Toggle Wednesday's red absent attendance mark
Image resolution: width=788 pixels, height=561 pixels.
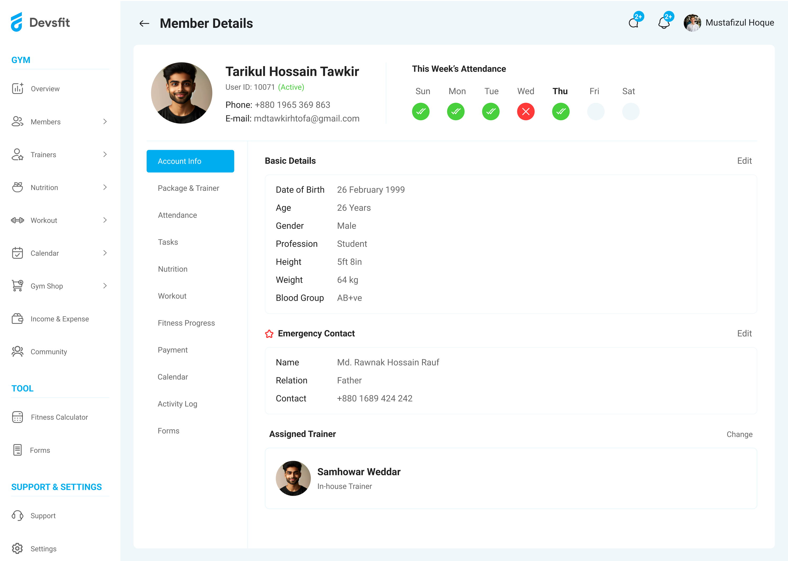pyautogui.click(x=526, y=111)
